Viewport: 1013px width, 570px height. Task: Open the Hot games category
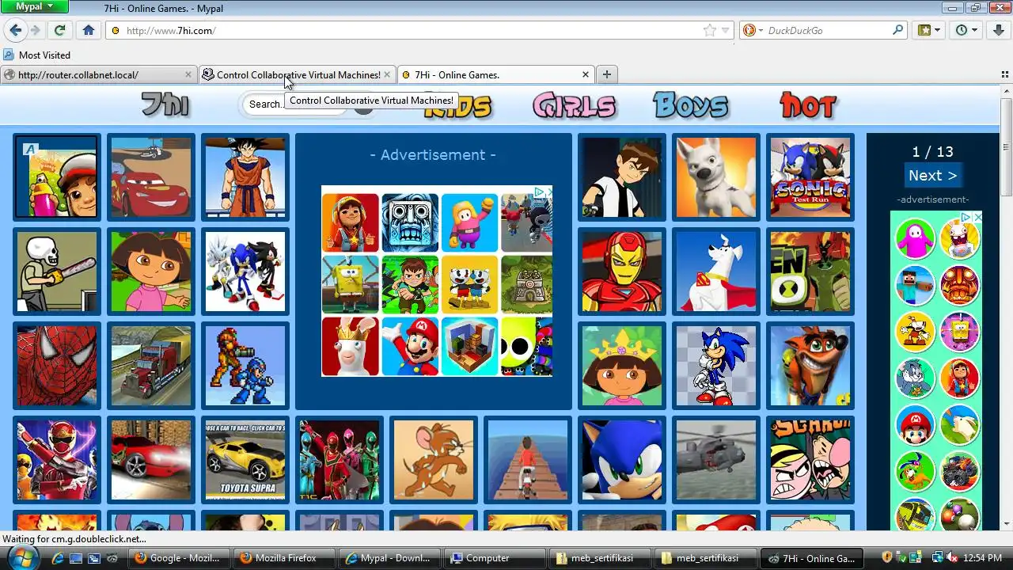click(x=808, y=105)
